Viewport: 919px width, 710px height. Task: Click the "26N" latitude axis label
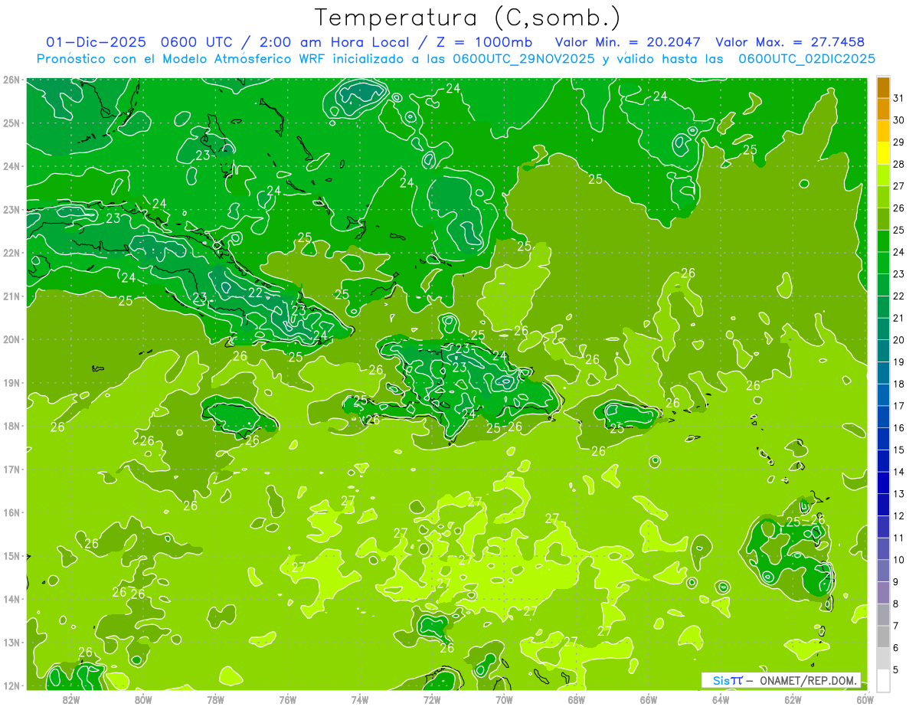click(x=11, y=80)
